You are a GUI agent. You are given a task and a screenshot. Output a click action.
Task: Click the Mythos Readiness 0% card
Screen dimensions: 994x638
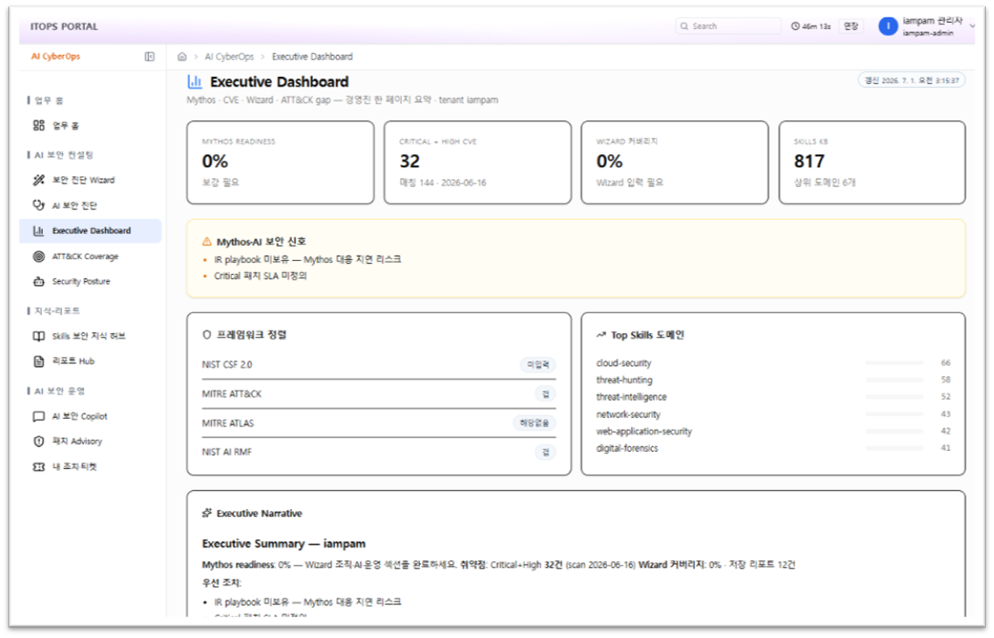280,162
